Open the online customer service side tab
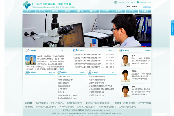 (x=172, y=28)
